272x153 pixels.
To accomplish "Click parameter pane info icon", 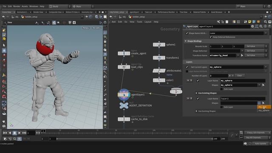I will [x=265, y=26].
